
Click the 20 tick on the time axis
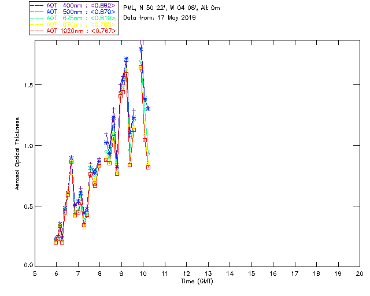pyautogui.click(x=360, y=273)
